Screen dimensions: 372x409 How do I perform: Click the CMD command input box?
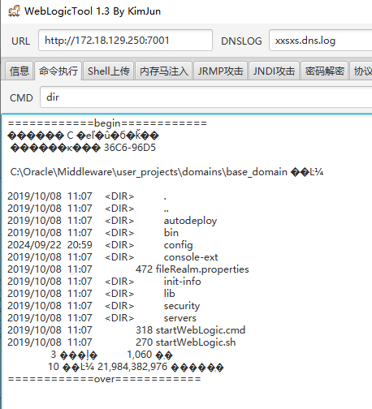[x=206, y=97]
